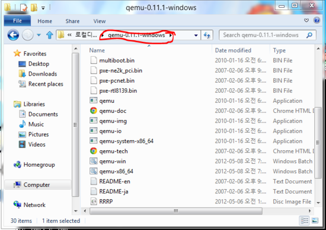
Task: Switch to the View ribbon tab
Action: pyautogui.click(x=100, y=21)
